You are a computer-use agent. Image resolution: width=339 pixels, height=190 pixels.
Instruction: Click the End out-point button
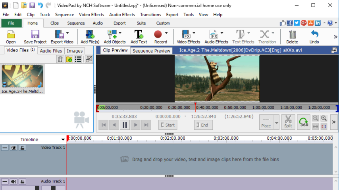point(203,125)
